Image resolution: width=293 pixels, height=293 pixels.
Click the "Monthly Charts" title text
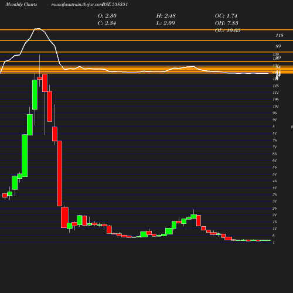[x=21, y=5]
